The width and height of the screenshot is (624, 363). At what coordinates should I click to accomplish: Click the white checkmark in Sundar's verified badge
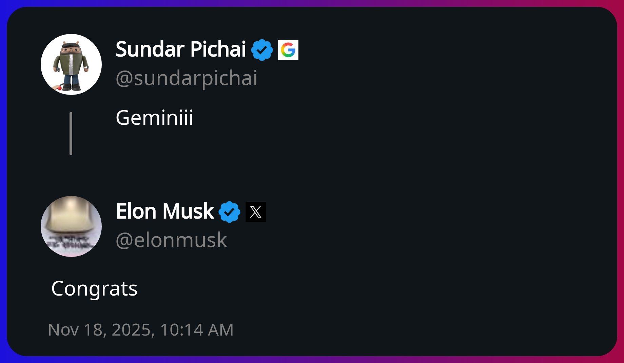262,51
